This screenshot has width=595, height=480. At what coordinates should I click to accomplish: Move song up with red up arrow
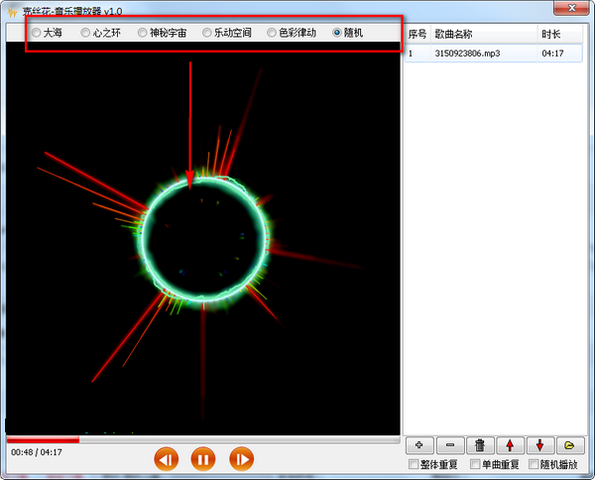510,445
